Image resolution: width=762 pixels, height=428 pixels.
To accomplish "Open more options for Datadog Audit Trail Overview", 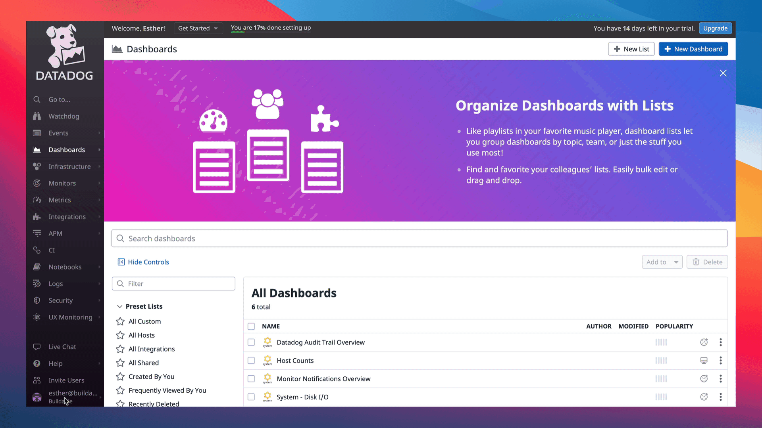I will coord(721,342).
